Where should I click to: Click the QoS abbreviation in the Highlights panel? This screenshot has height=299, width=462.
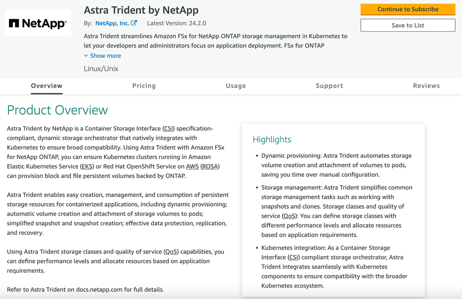[289, 216]
